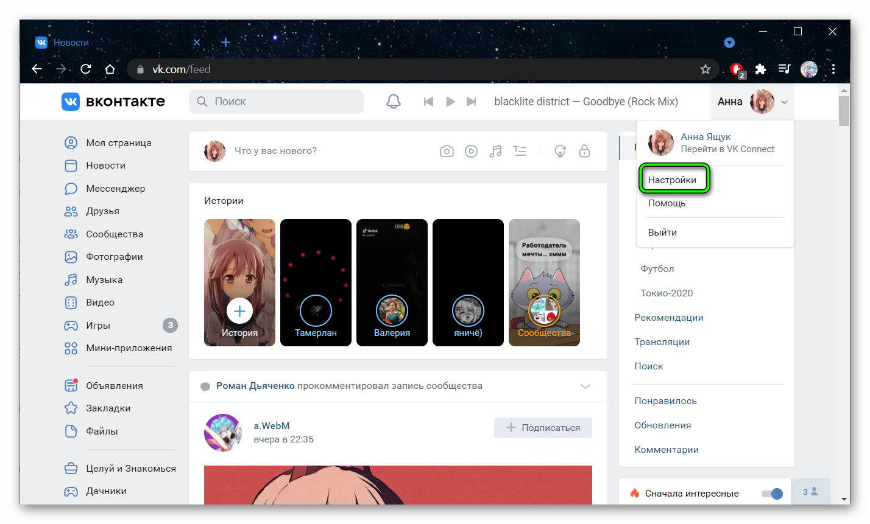Screen dimensions: 870x524
Task: Play the current track
Action: [x=450, y=102]
